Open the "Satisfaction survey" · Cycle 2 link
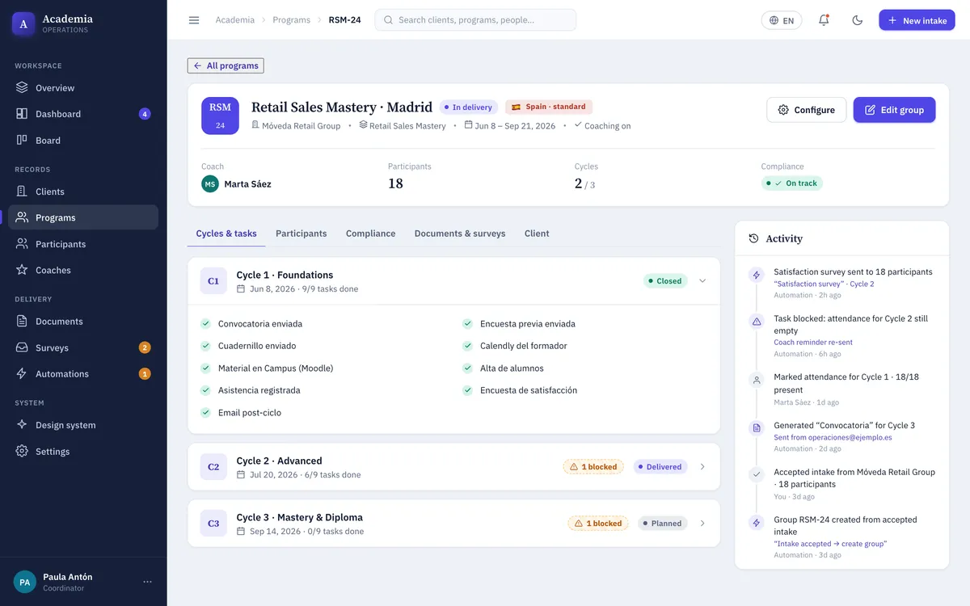The width and height of the screenshot is (970, 606). 824,284
